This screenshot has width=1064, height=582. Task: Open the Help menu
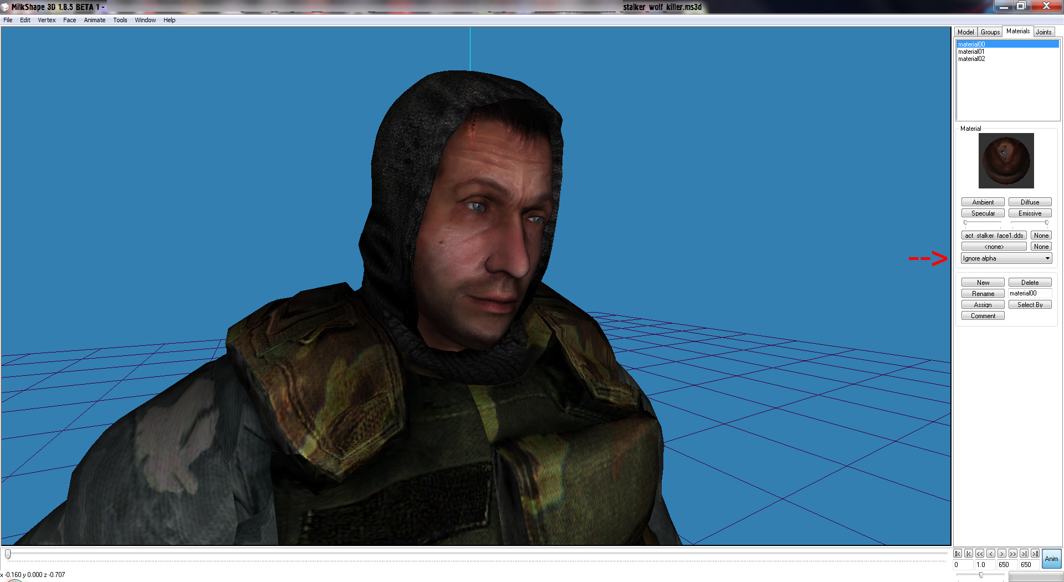coord(169,20)
